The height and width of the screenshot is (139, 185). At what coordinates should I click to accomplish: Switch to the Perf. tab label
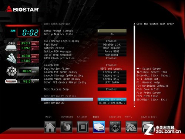[x=128, y=117]
